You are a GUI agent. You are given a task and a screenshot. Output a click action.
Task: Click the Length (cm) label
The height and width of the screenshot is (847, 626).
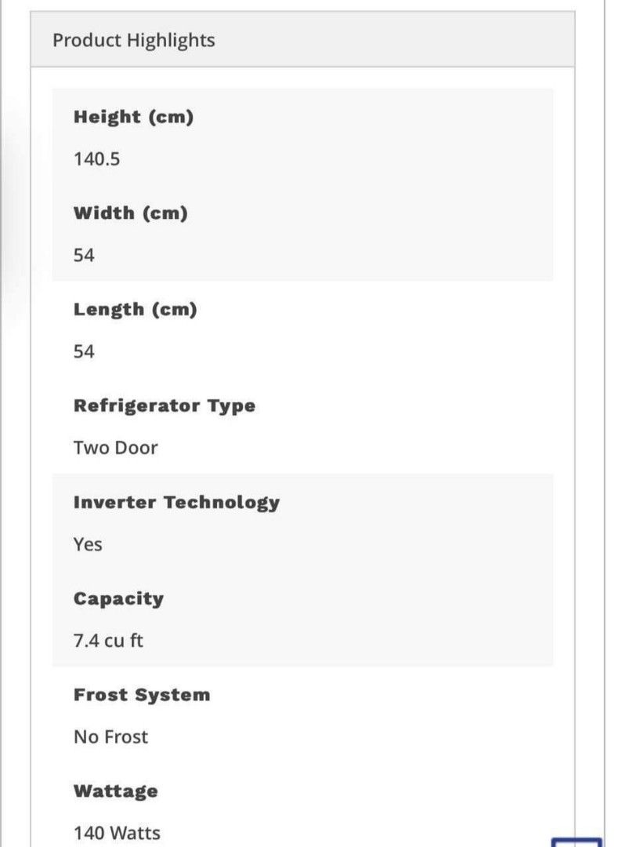(x=135, y=310)
